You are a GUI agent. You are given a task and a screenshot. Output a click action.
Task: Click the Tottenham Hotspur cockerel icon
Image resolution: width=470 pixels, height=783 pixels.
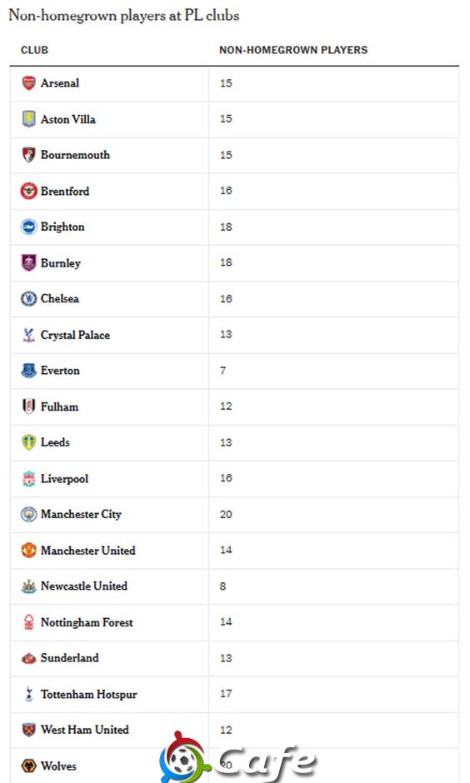click(29, 694)
